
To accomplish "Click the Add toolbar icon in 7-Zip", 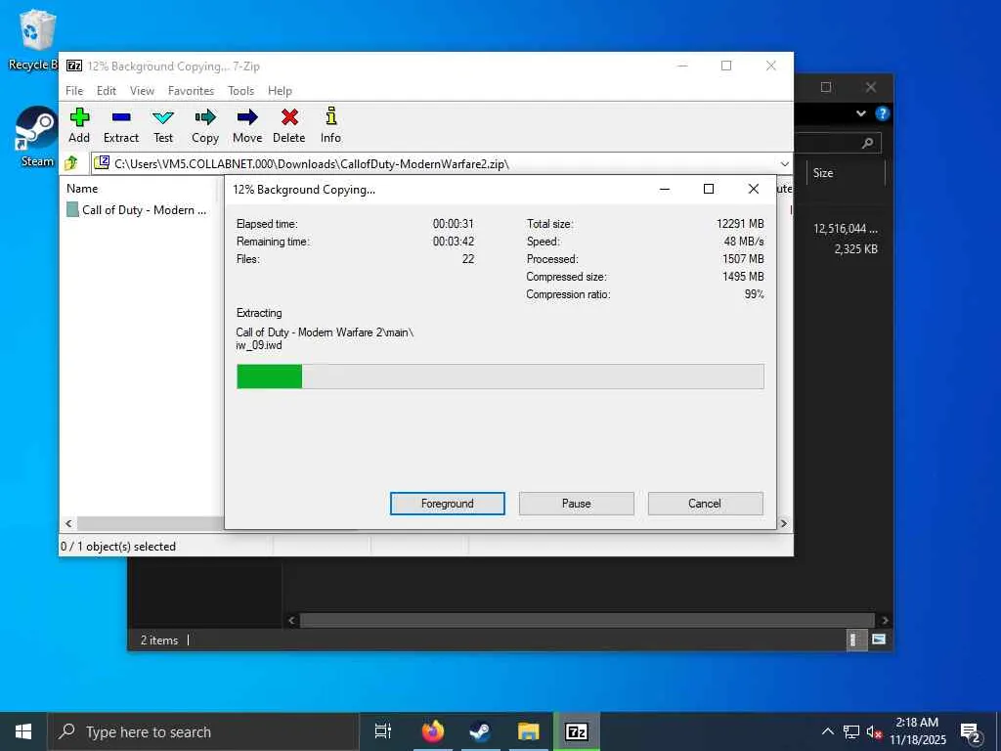I will 79,126.
